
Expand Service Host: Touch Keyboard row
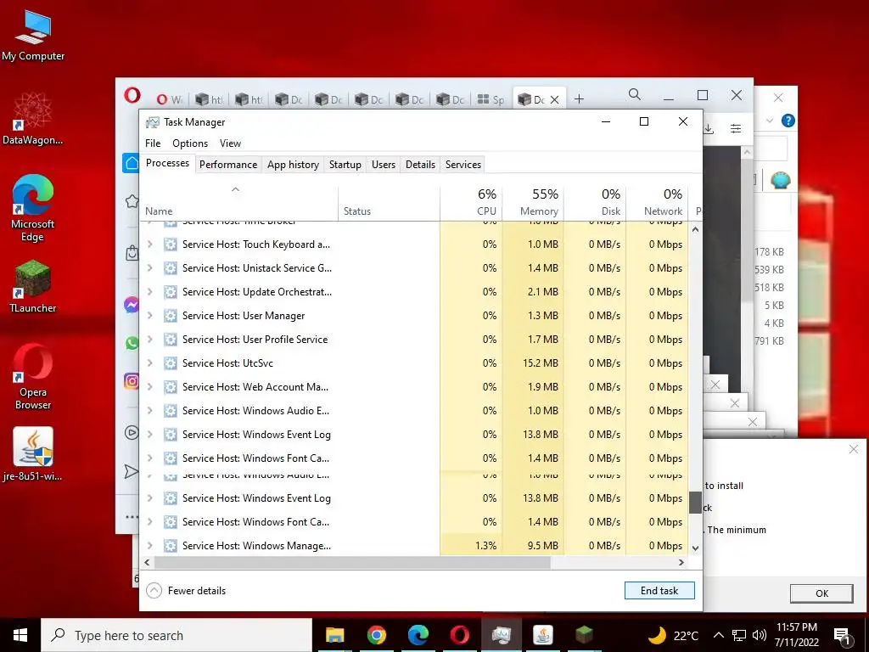point(149,244)
